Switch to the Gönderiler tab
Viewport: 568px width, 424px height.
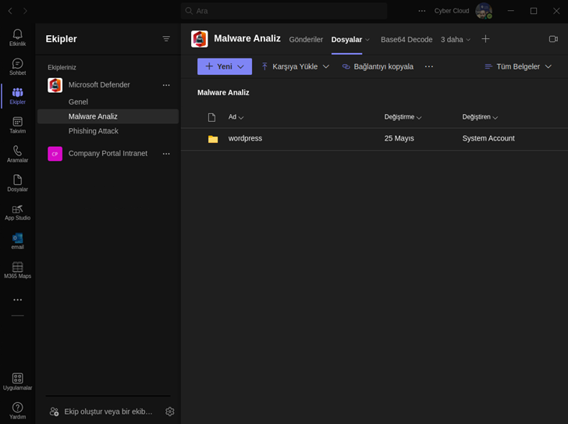[306, 40]
